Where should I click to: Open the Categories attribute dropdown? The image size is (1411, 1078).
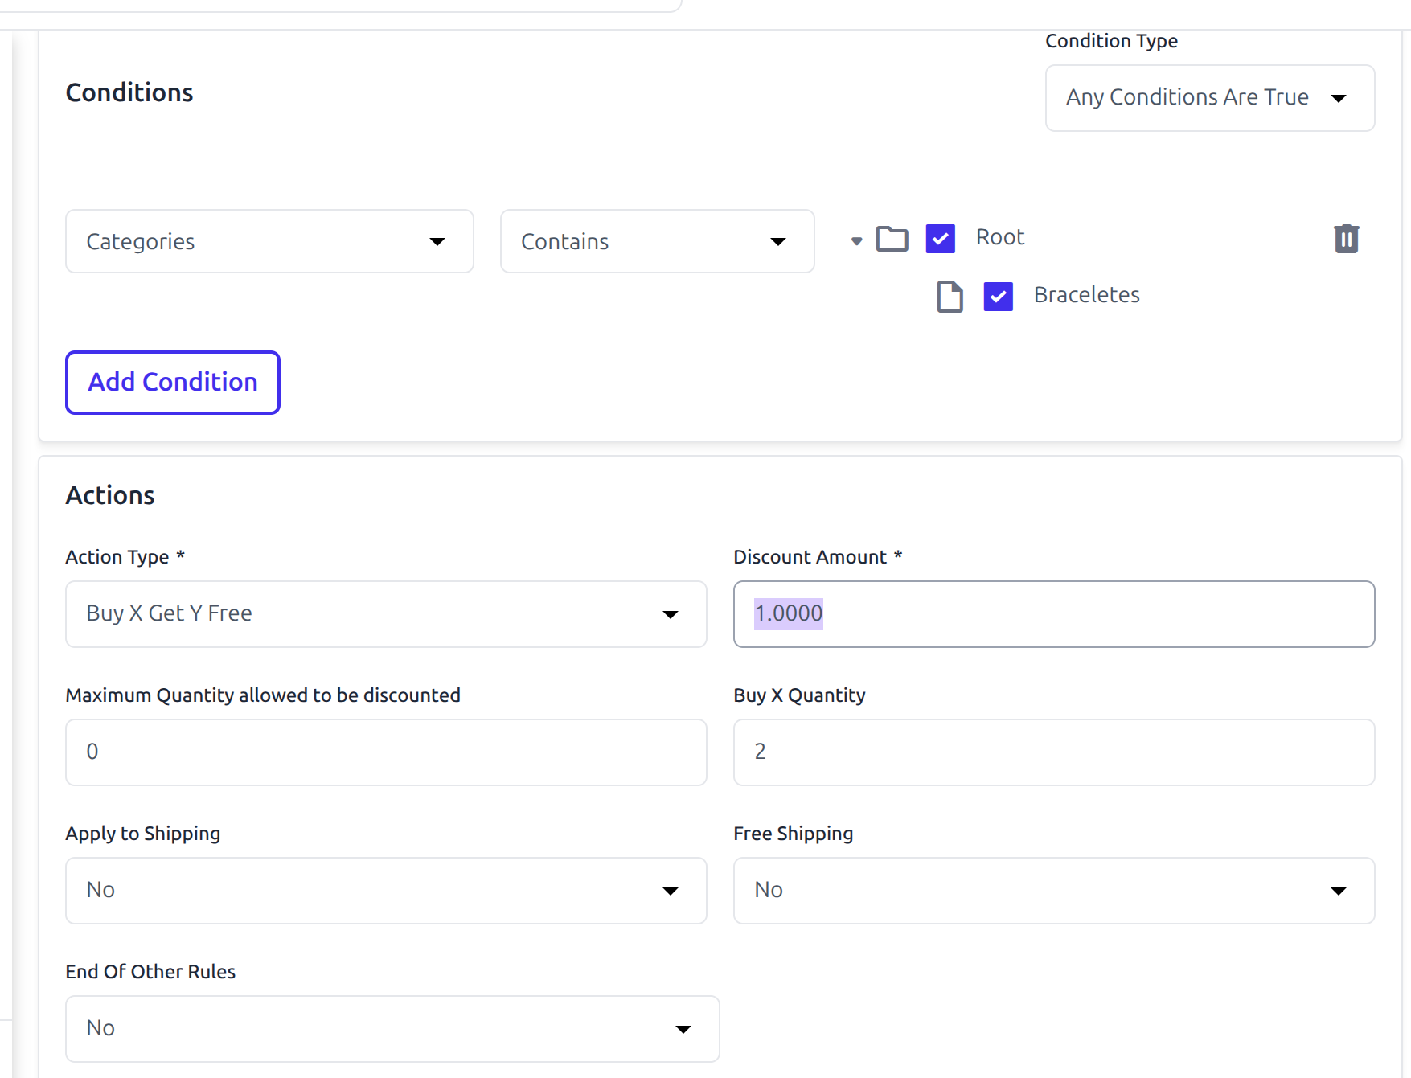point(269,241)
